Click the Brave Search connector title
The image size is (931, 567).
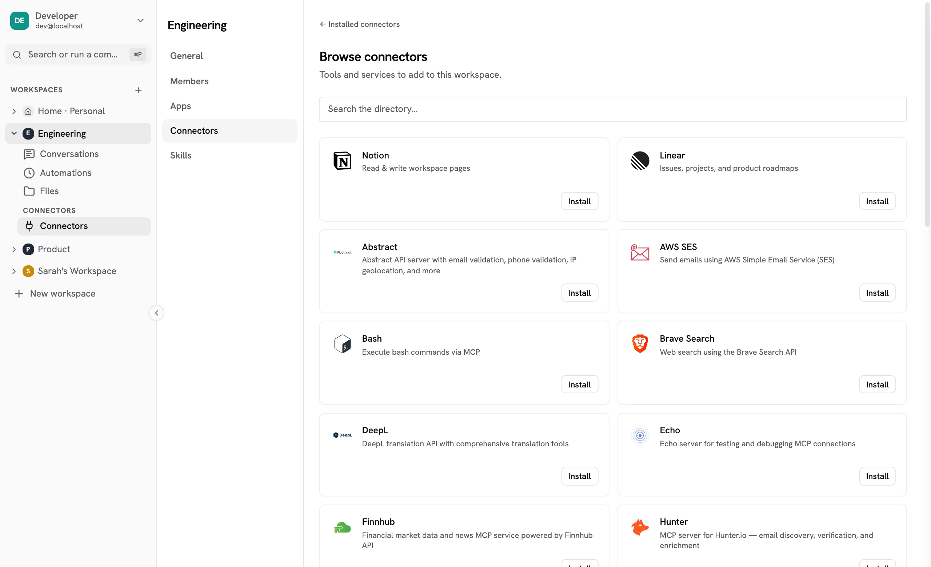coord(687,339)
